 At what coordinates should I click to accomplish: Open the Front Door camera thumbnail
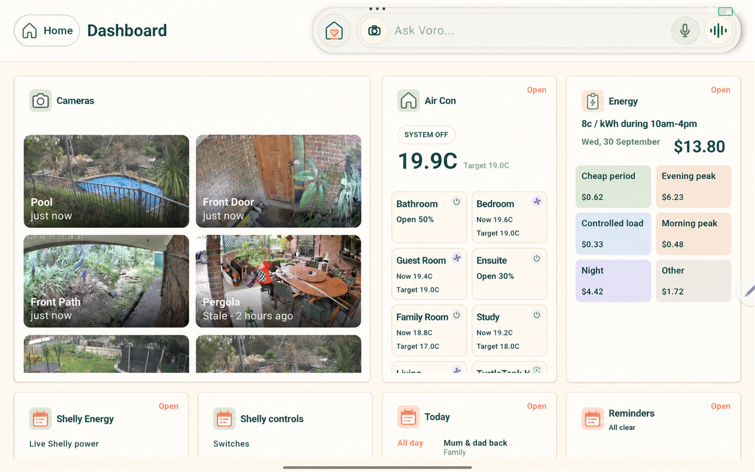[x=278, y=181]
